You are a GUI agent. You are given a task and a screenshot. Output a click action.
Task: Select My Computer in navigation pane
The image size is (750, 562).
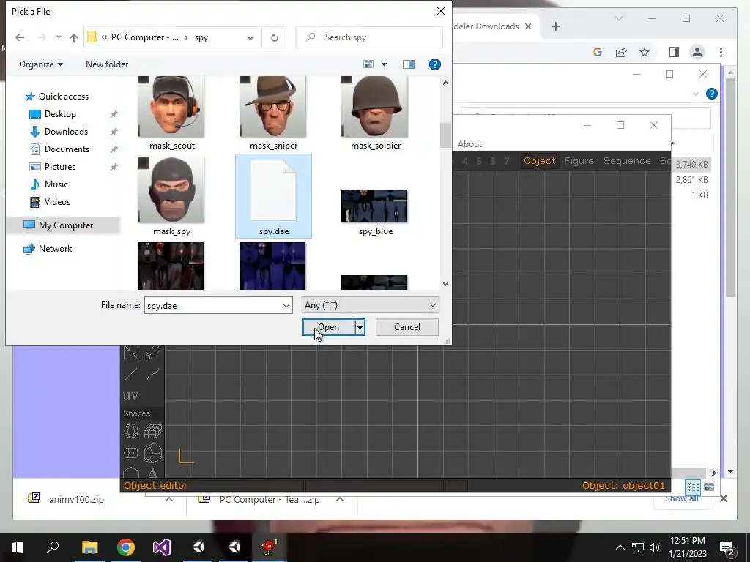(x=66, y=225)
